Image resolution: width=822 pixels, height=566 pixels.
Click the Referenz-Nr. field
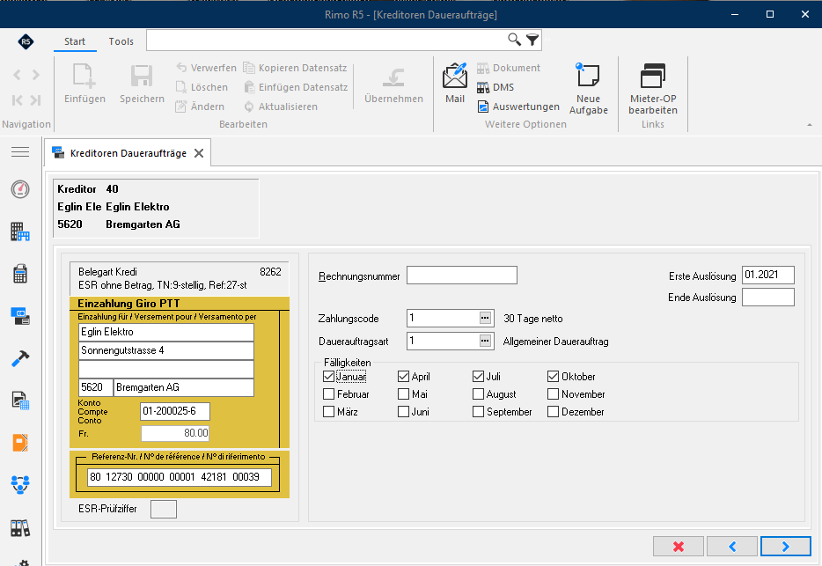[x=180, y=477]
